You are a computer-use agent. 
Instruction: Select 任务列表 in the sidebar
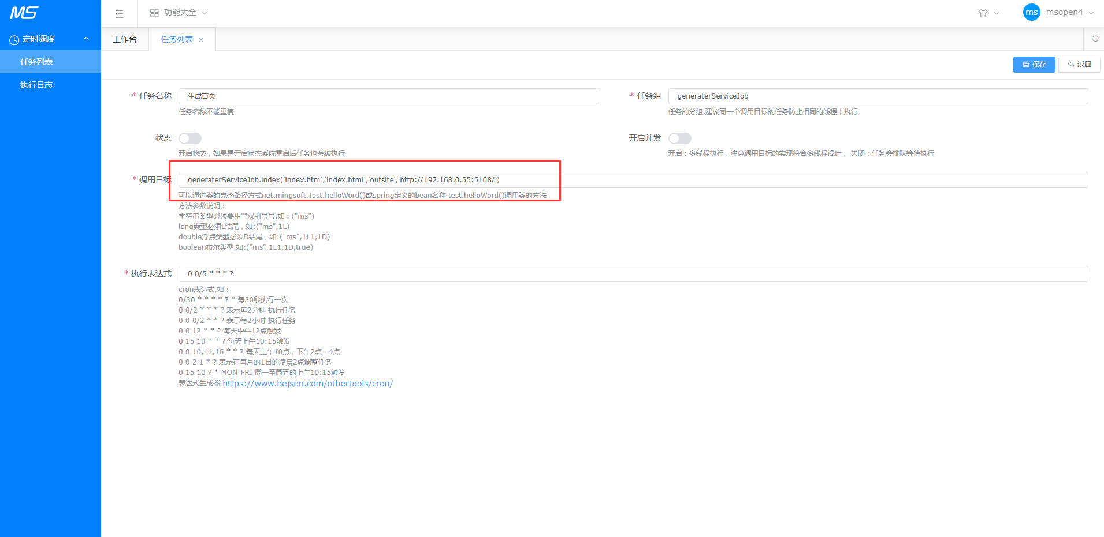tap(36, 62)
